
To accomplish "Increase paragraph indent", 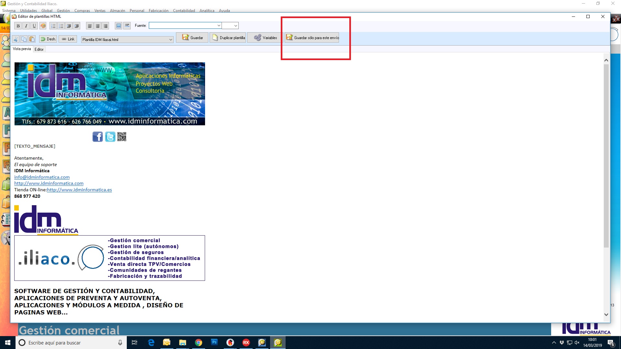I will tap(77, 26).
